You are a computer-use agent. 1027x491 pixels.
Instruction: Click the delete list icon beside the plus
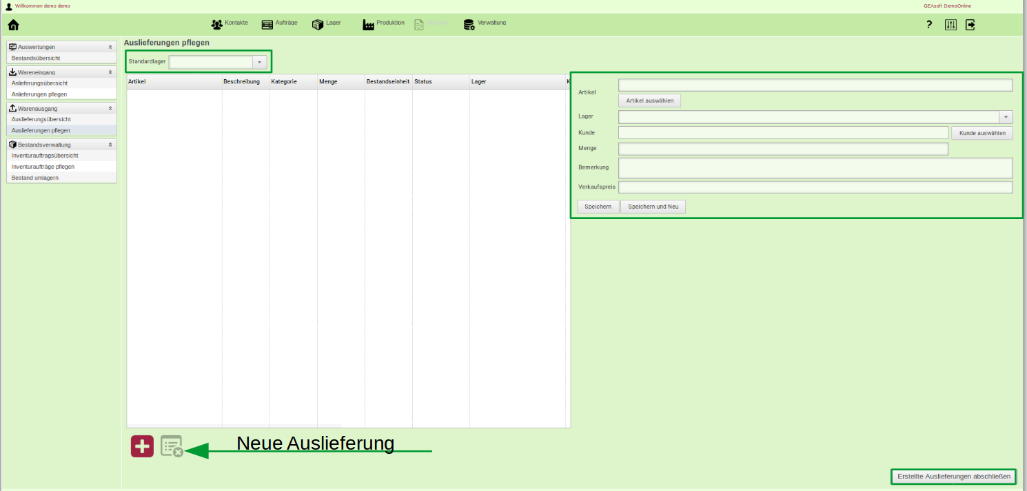tap(172, 446)
